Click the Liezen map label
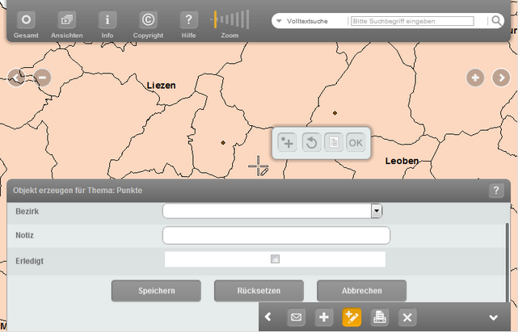The image size is (518, 332). click(161, 86)
